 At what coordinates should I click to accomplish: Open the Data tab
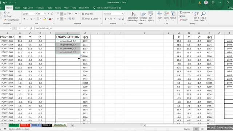coord(50,8)
